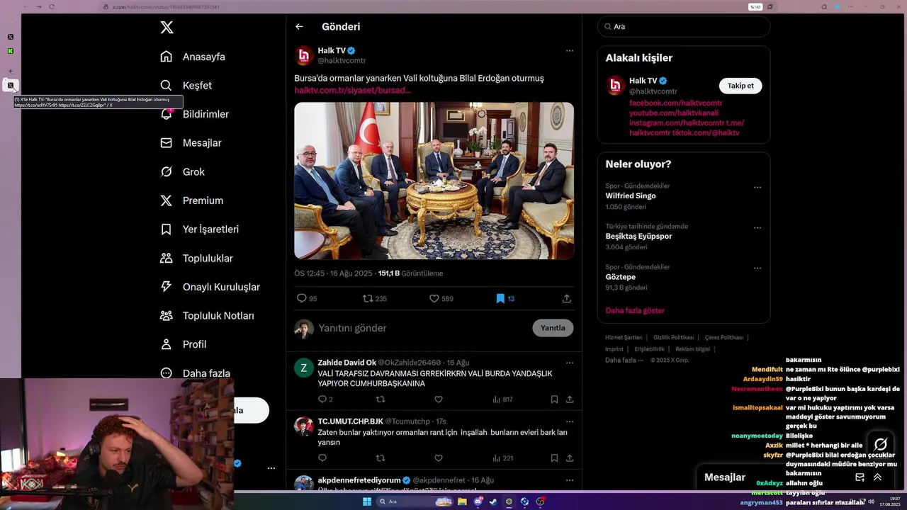Image resolution: width=907 pixels, height=510 pixels.
Task: Bookmark Zahide David Ok's comment
Action: click(554, 399)
